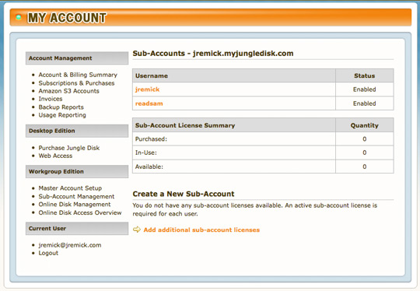Click the Status column header

[x=365, y=75]
